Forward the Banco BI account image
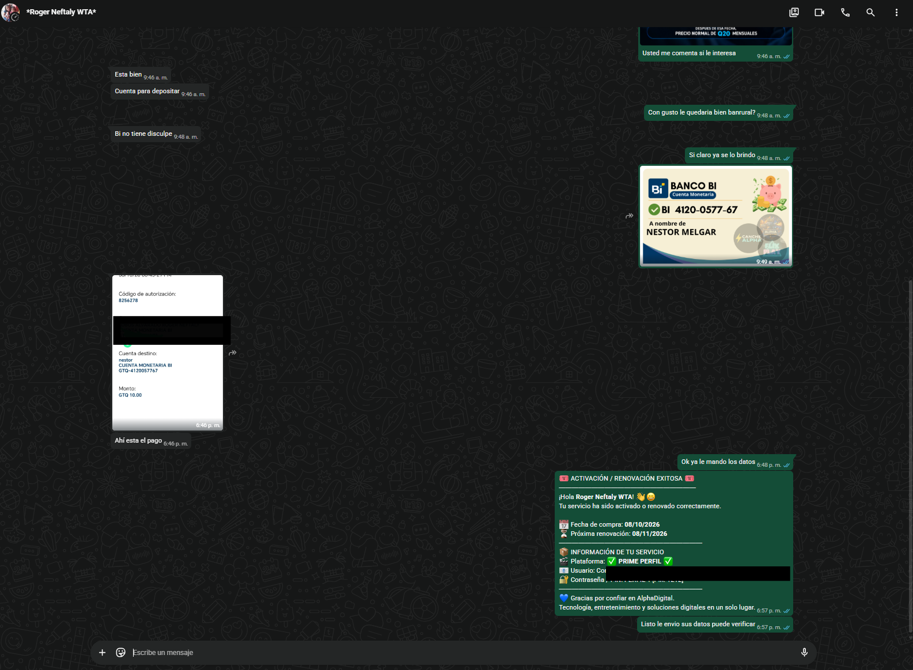 tap(630, 216)
